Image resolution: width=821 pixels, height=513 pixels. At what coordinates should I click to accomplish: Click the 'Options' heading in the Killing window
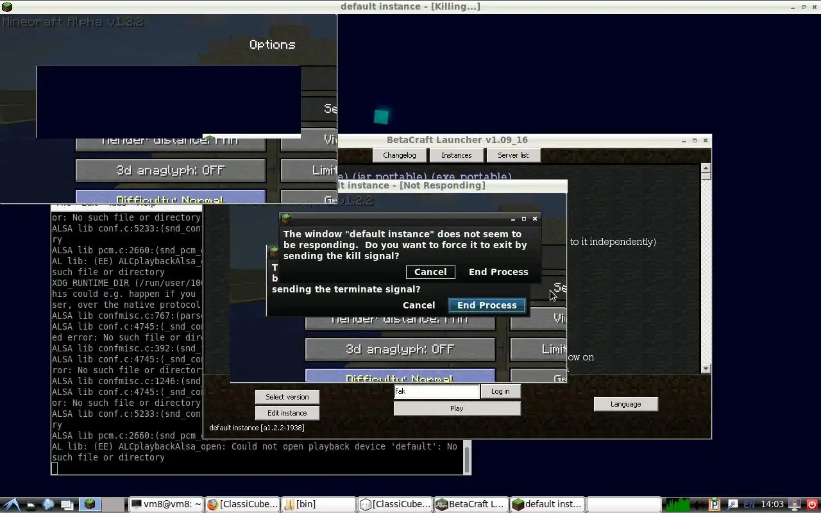coord(273,45)
